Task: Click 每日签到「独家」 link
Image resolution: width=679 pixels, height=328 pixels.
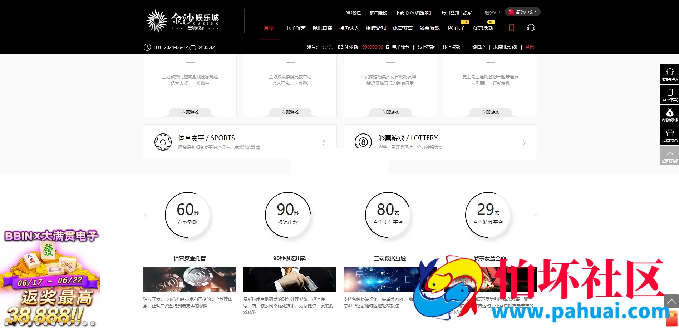Action: point(458,13)
